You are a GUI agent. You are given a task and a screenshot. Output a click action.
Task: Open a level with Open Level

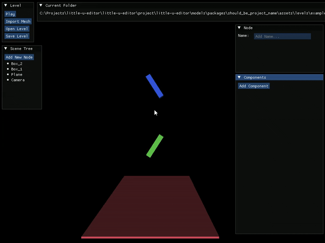coord(17,29)
